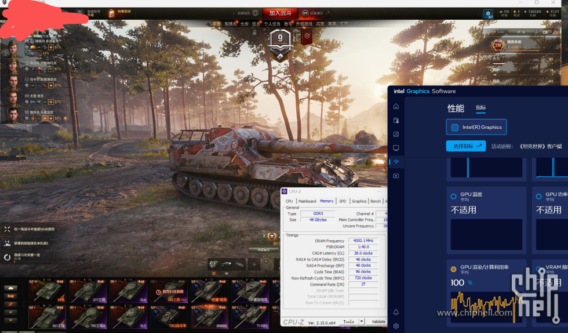Click DRAM Frequency value 4000.1 MHz
568x333 pixels.
363,241
